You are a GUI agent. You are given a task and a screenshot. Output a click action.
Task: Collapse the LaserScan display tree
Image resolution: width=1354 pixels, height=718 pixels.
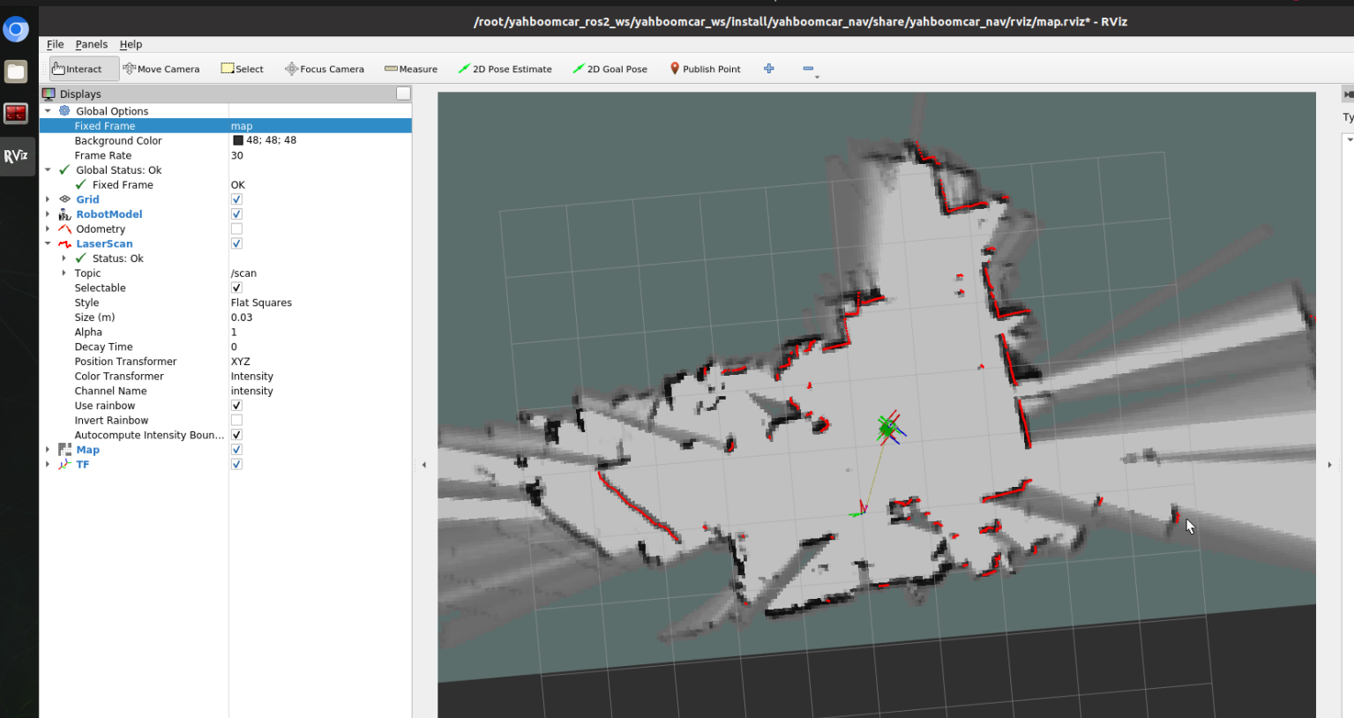[x=48, y=244]
